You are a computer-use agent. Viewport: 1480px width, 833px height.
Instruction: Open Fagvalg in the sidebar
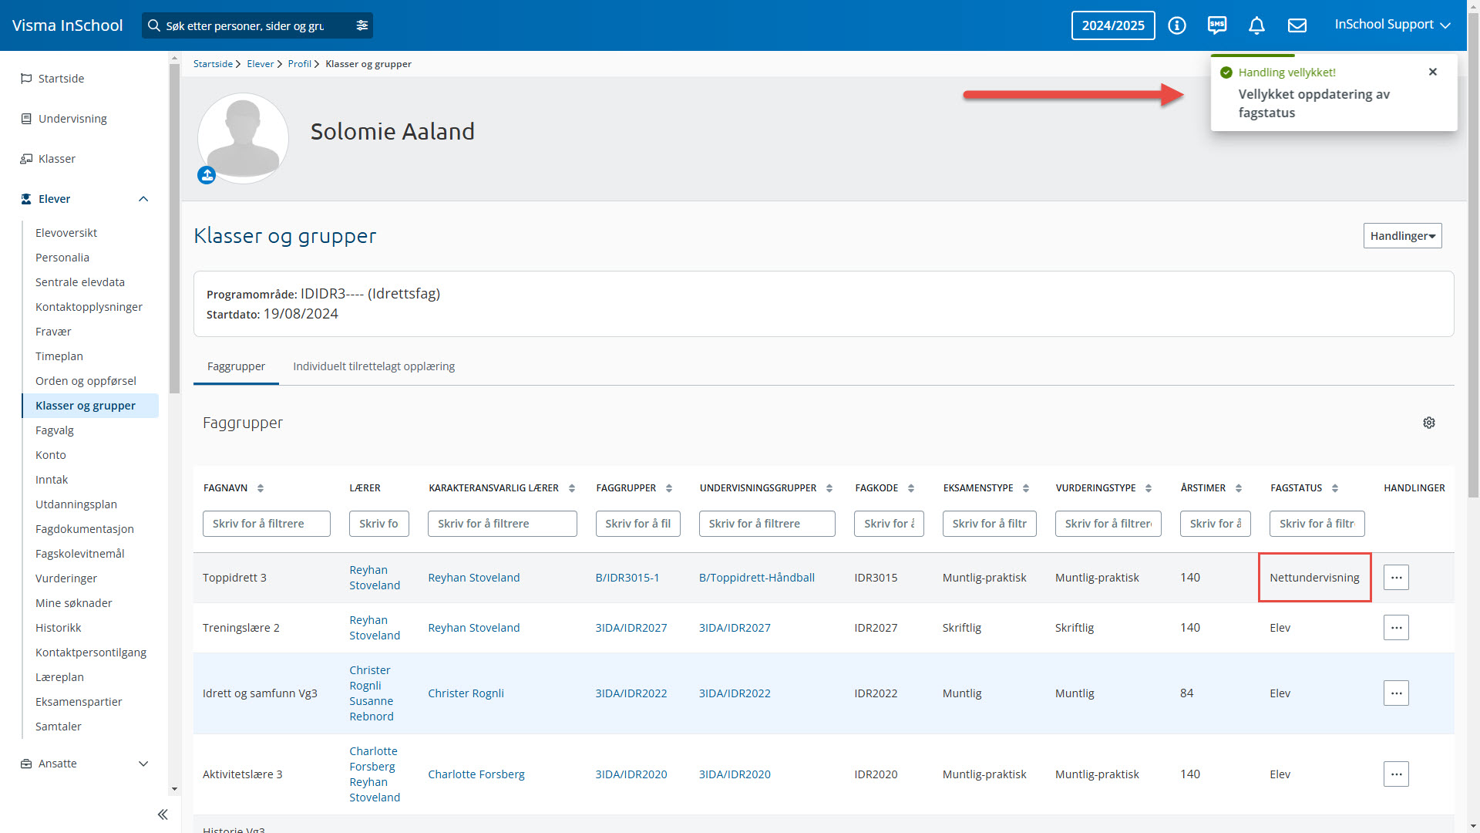click(55, 430)
